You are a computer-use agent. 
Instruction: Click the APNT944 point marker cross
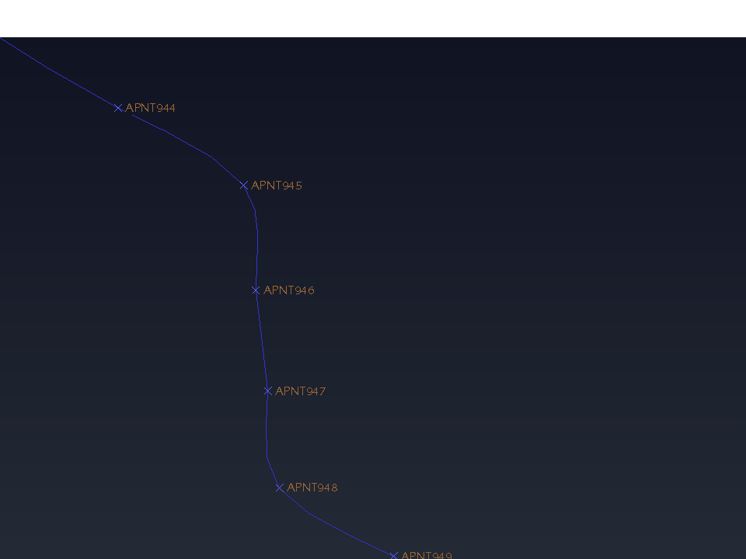118,108
